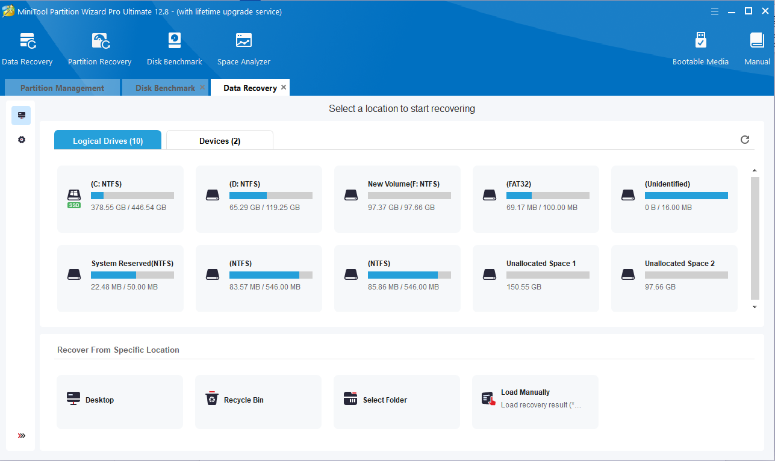
Task: Select the computer view sidebar icon
Action: (21, 116)
